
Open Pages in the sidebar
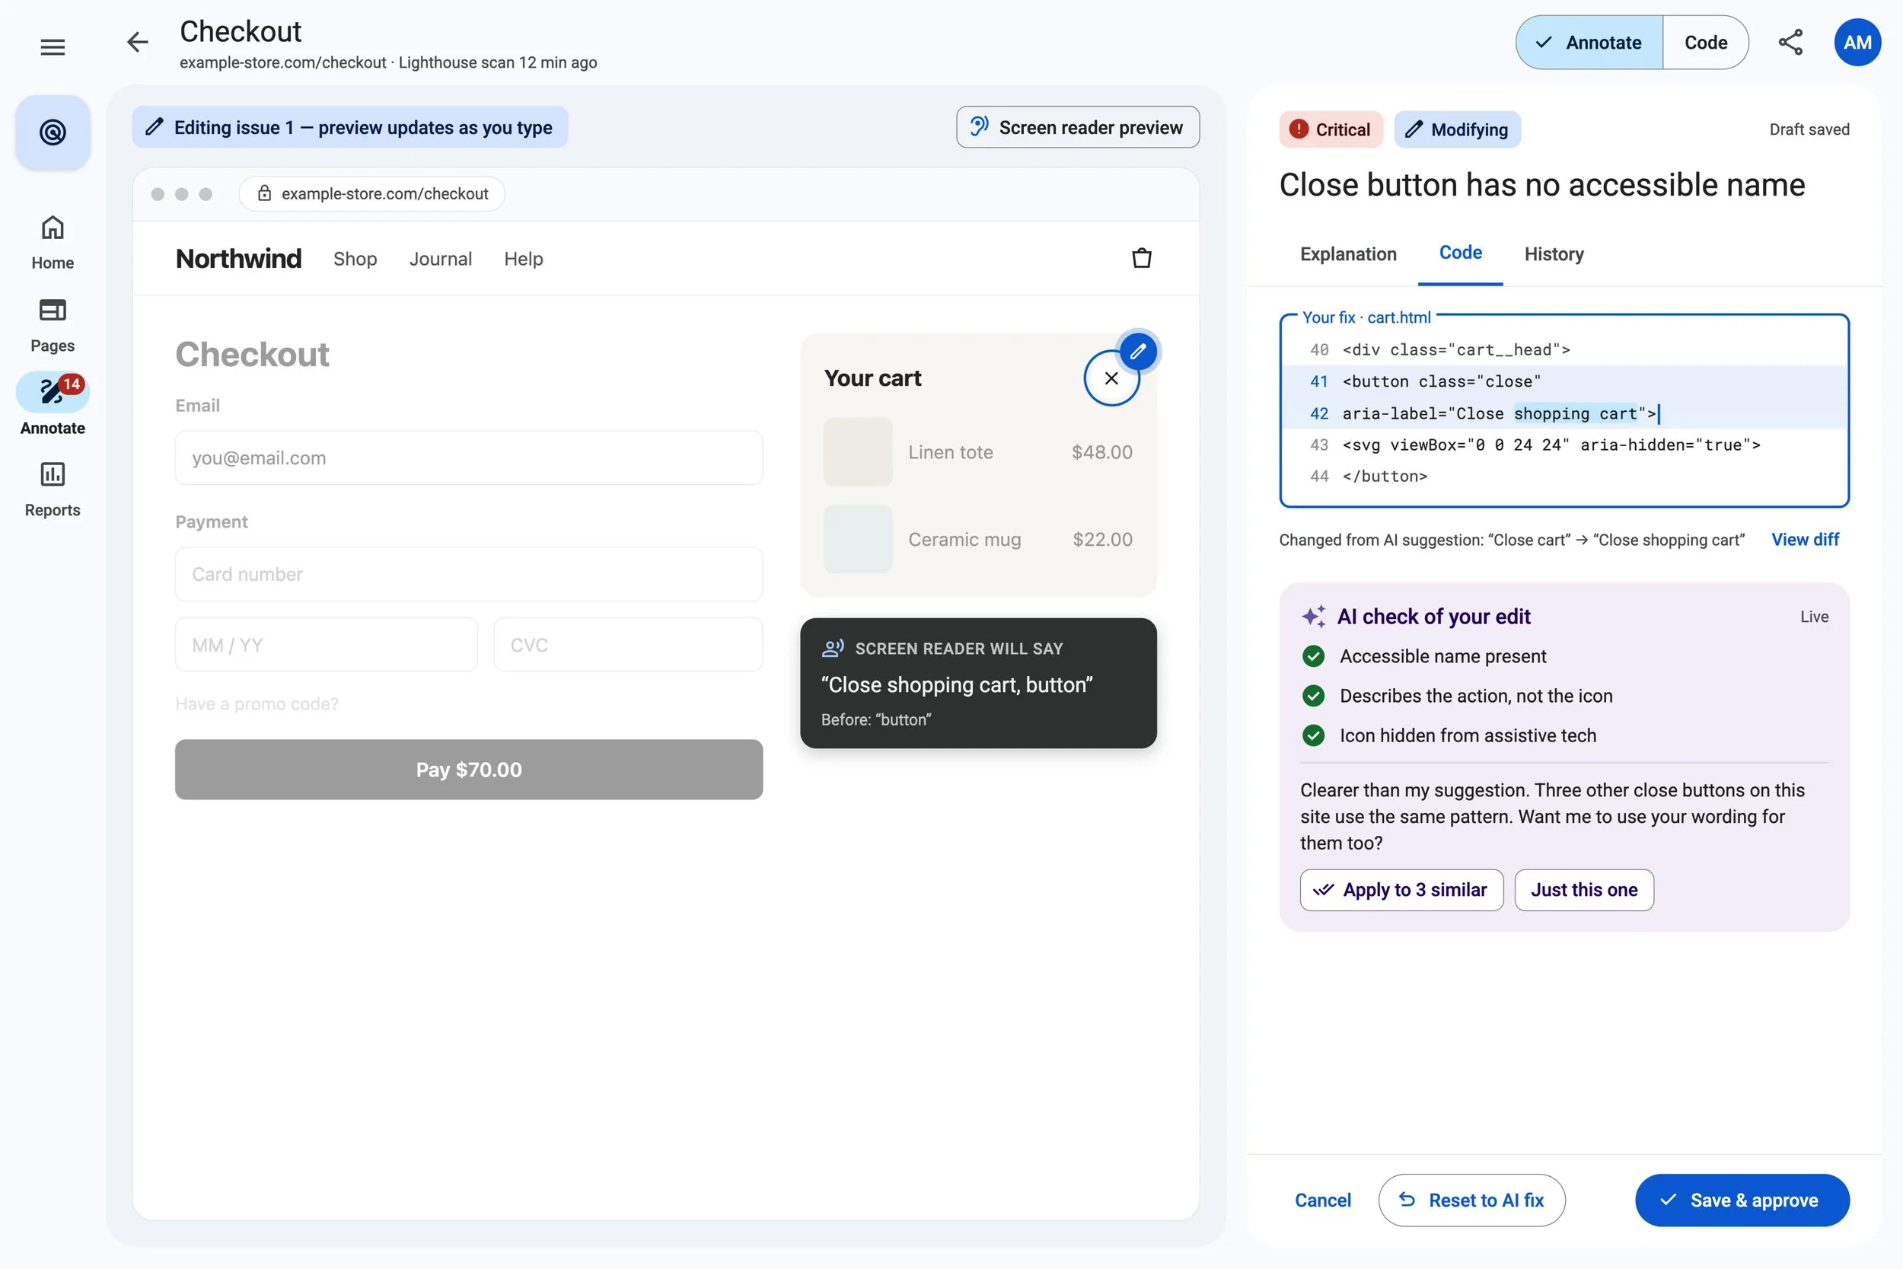(x=53, y=325)
